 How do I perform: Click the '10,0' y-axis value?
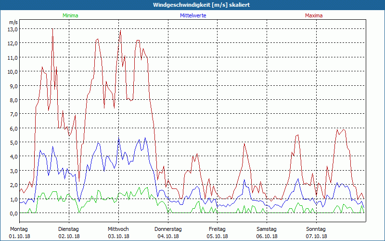(13, 71)
